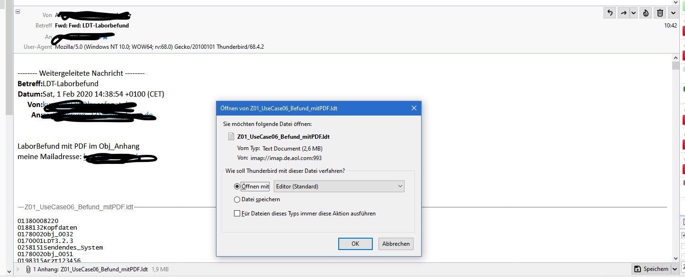This screenshot has width=685, height=277.
Task: Mark message as junk with flame icon
Action: [x=646, y=13]
